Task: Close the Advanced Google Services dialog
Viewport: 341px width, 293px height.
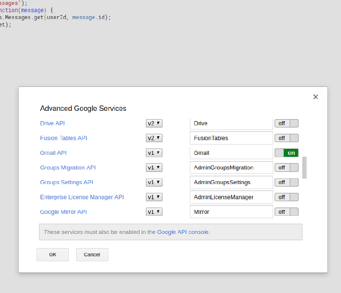Action: (315, 97)
